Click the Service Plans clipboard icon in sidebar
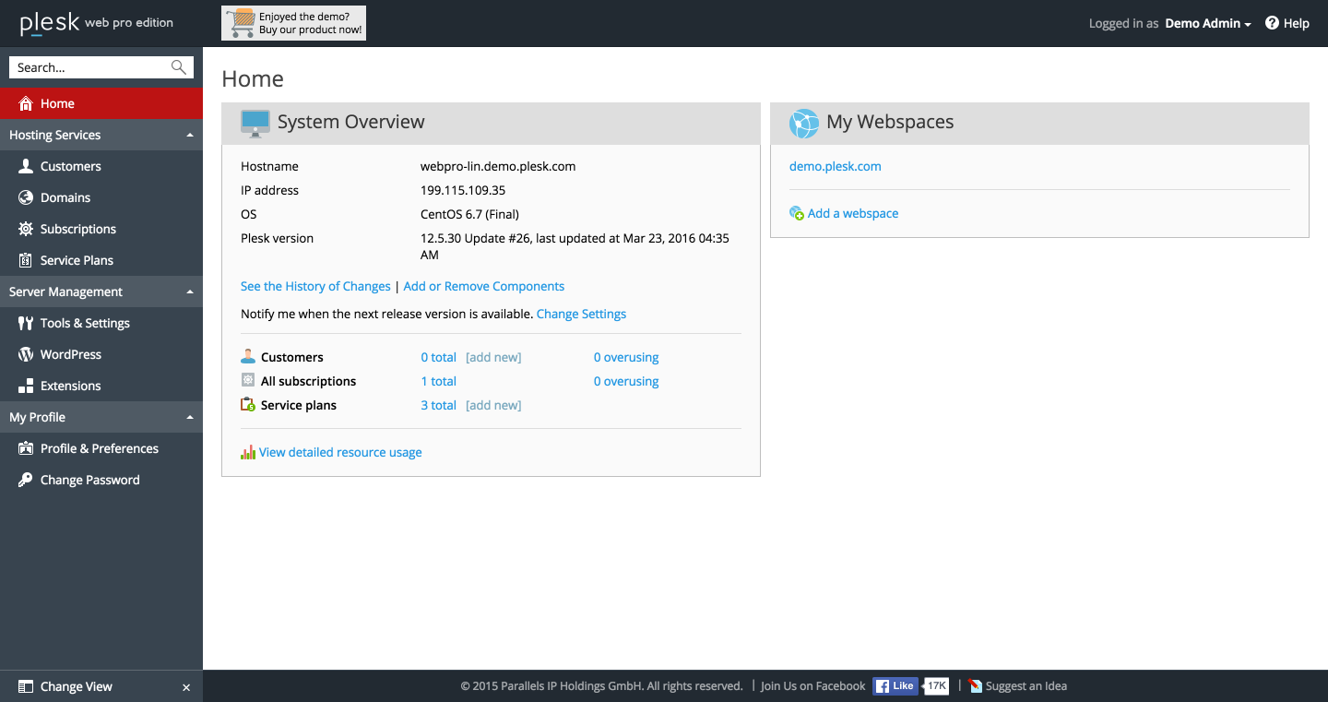 tap(26, 260)
